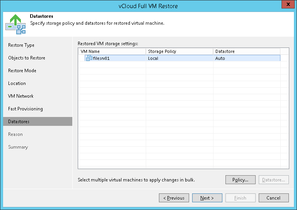Switch to the Restore Mode step
The image size is (297, 210).
[22, 71]
